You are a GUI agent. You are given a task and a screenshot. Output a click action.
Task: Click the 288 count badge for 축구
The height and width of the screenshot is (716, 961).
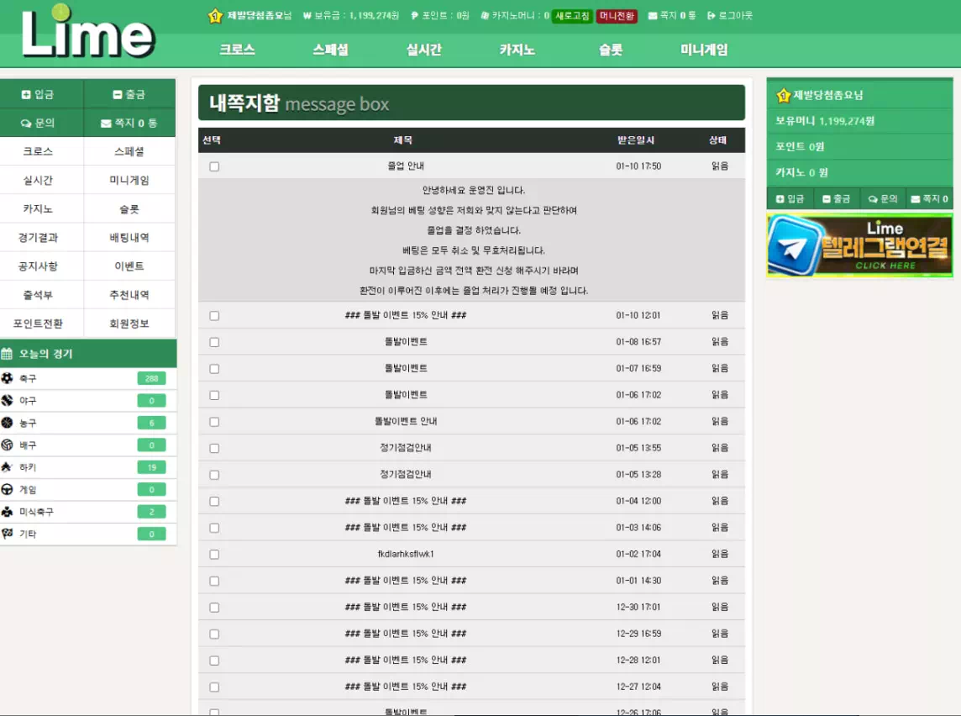click(x=151, y=379)
